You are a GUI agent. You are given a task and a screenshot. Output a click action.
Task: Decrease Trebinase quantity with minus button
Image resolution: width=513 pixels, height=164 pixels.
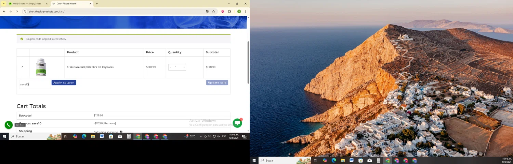(170, 67)
